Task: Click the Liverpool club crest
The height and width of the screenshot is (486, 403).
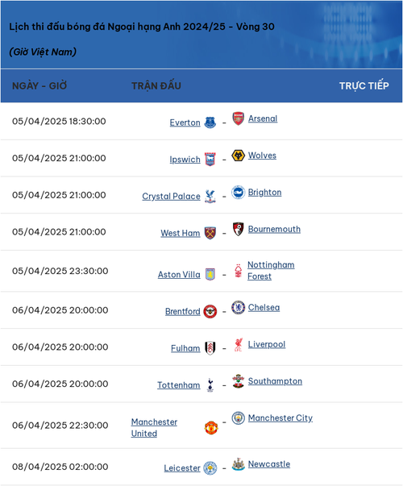Action: 238,344
